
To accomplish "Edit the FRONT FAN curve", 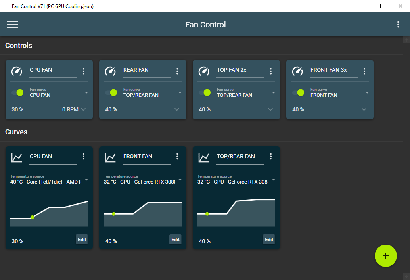I will [175, 240].
